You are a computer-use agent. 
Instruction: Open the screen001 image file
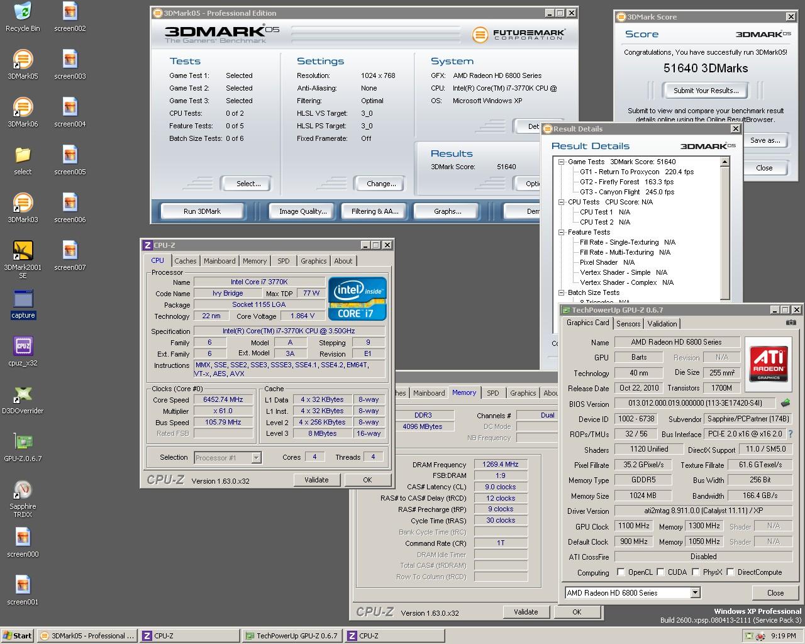click(23, 591)
